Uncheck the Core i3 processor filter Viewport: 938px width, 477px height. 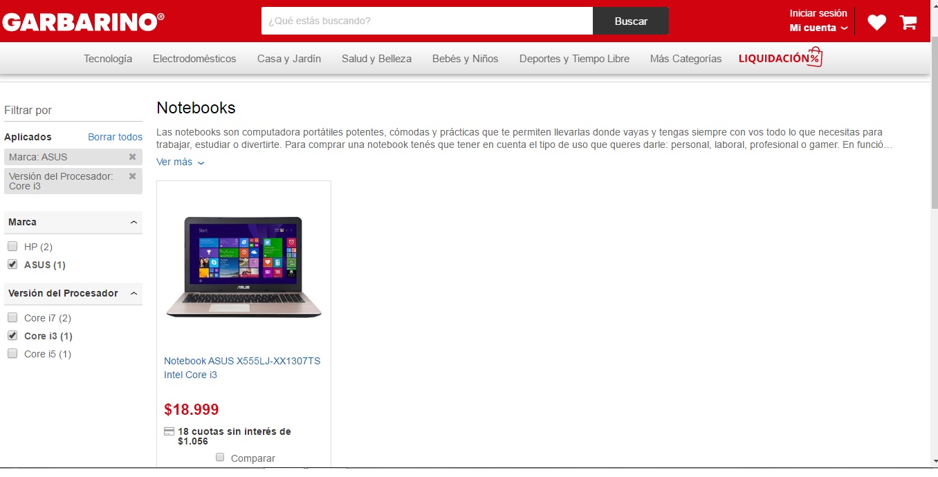pyautogui.click(x=12, y=335)
